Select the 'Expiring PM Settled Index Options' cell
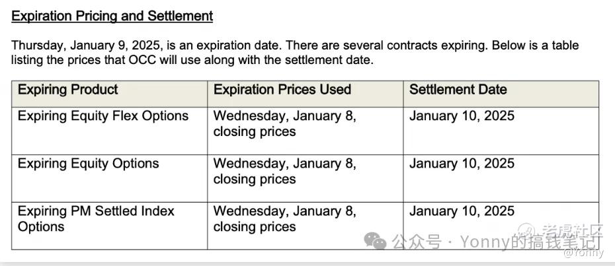This screenshot has height=266, width=615. 96,218
